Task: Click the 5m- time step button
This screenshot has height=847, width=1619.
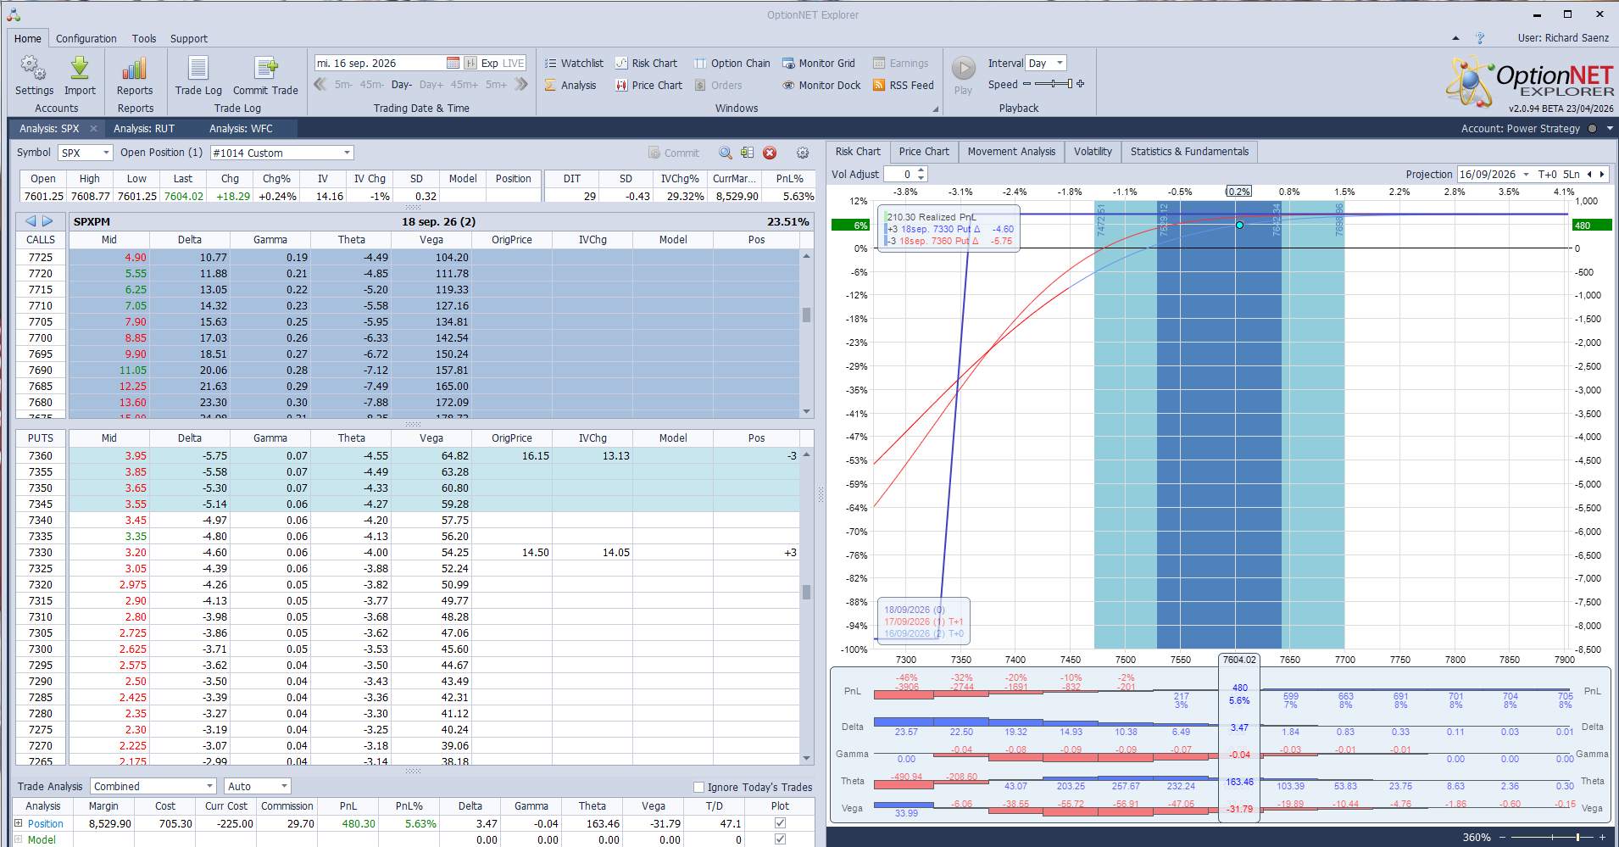Action: click(343, 85)
